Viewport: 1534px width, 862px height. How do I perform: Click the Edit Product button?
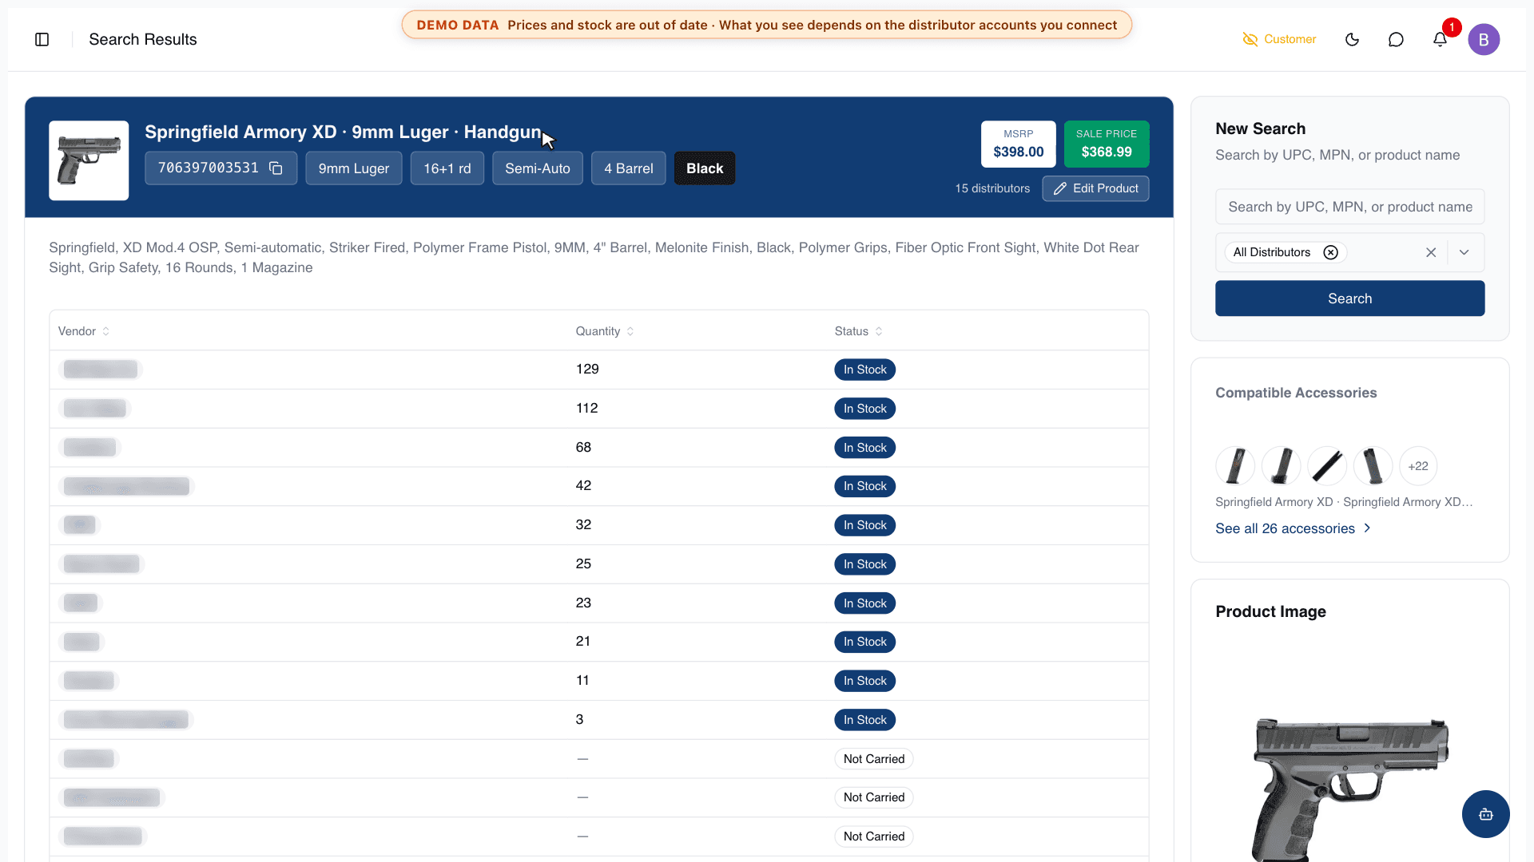(1095, 188)
